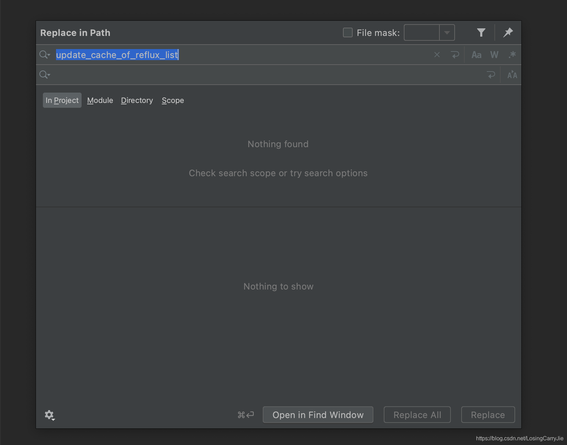Viewport: 567px width, 445px height.
Task: Click inside the File mask combo box
Action: click(422, 32)
